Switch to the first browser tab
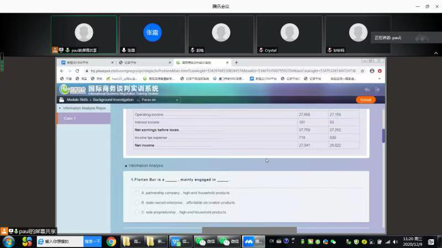This screenshot has height=248, width=442. [86, 62]
